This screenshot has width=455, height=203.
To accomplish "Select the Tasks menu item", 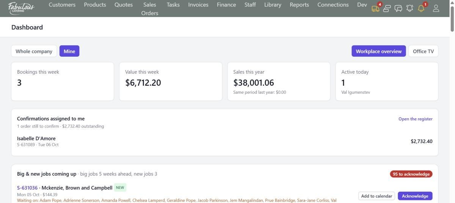I will tap(173, 5).
